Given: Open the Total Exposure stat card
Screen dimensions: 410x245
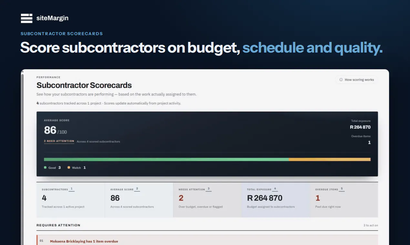Looking at the screenshot, I should coord(276,200).
